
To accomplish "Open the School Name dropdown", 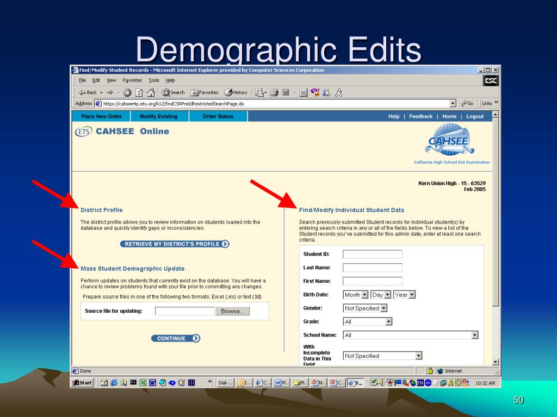I will tap(411, 335).
